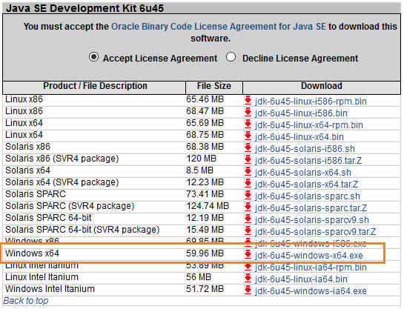Download jdk-6u45-linux-x64-rpm.bin file
Image resolution: width=404 pixels, height=309 pixels.
pyautogui.click(x=309, y=125)
